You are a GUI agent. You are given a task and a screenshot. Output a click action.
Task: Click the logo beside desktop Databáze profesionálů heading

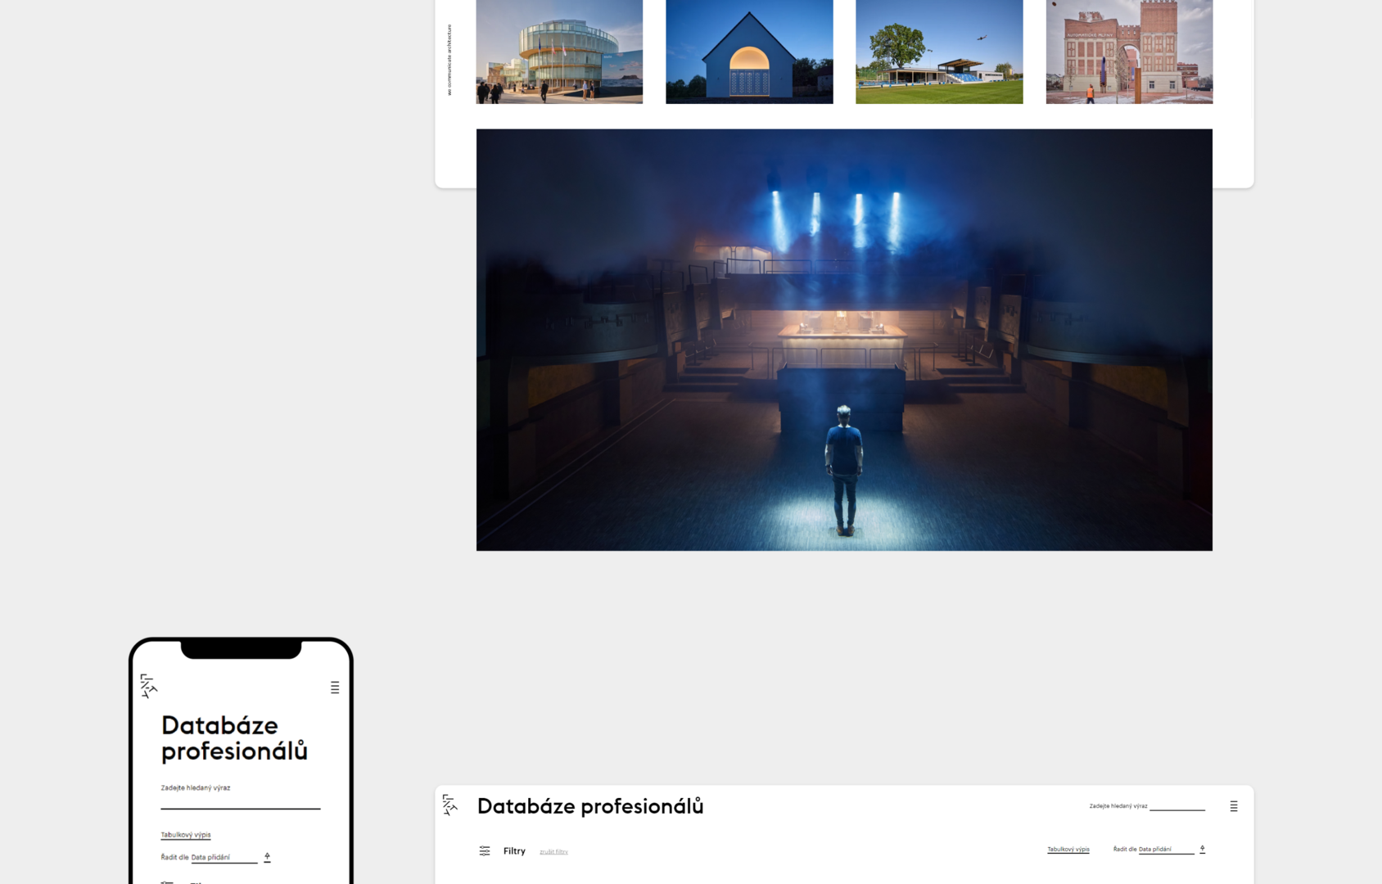(449, 805)
